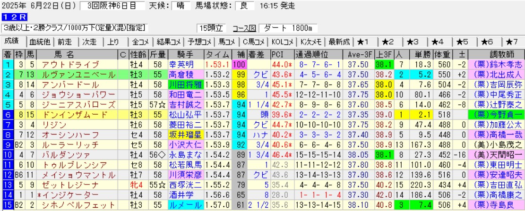
Task: Switch to the 前走 tab
Action: 66,41
